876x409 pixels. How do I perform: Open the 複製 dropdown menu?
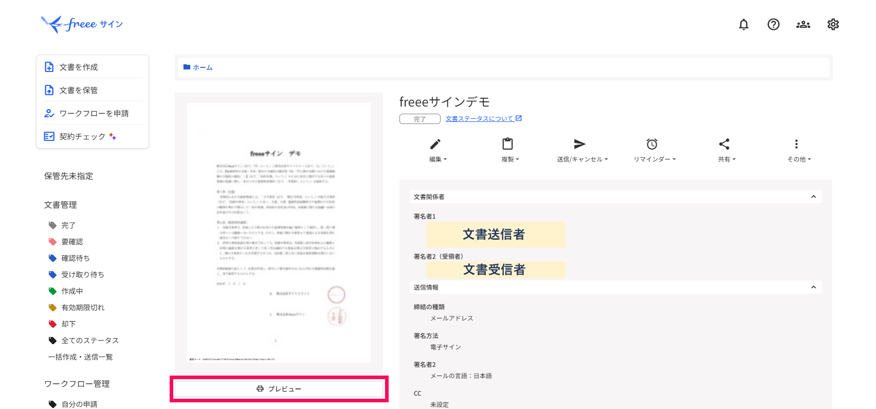tap(510, 159)
